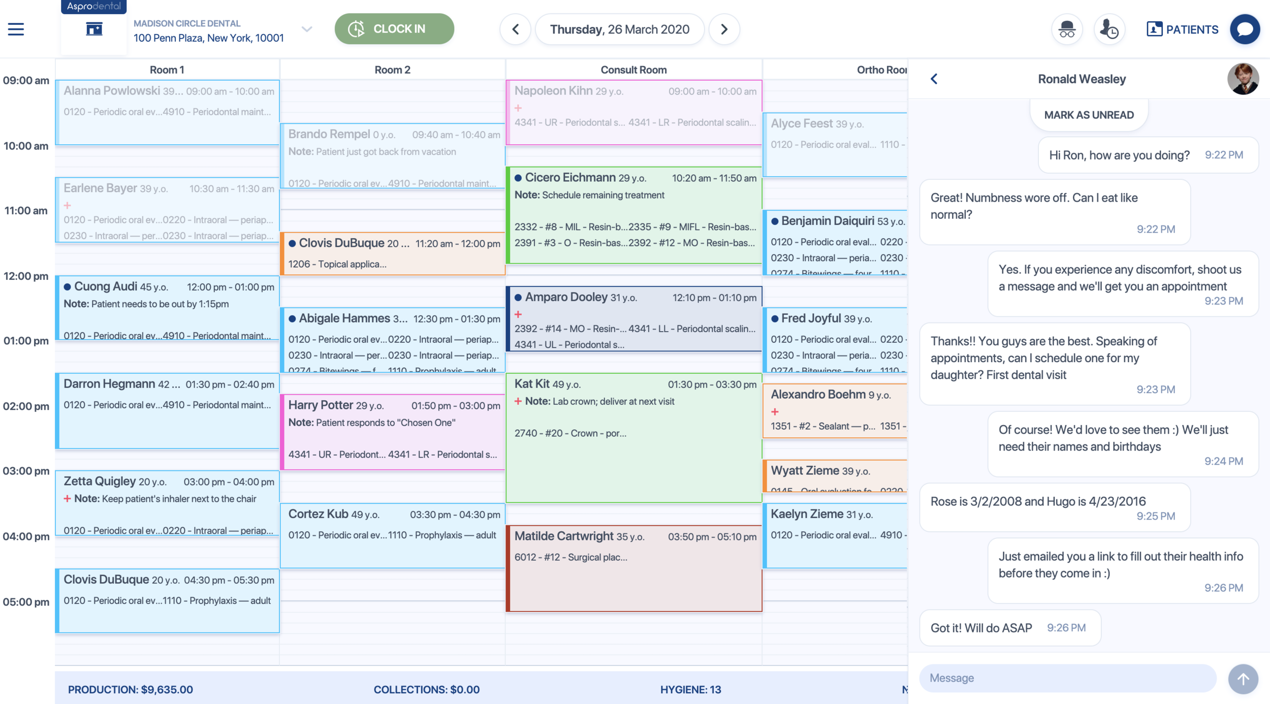Open the hamburger navigation menu
Screen dimensions: 1270x704
15,29
